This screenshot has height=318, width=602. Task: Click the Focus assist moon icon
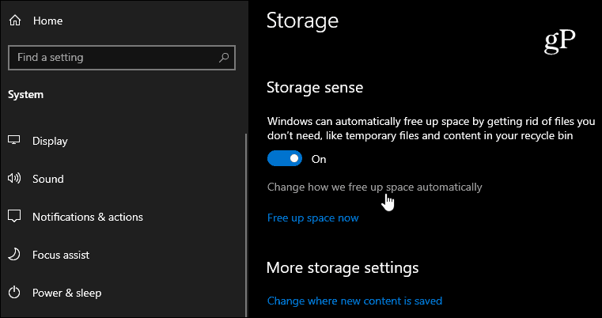pos(14,255)
